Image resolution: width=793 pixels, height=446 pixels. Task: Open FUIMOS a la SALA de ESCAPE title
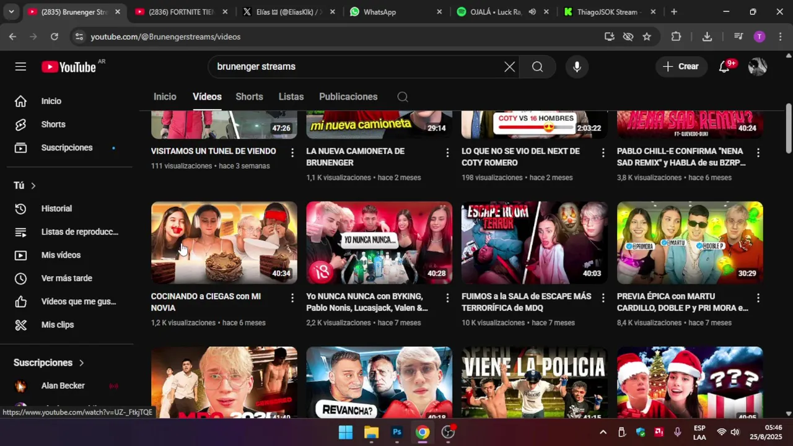coord(526,302)
